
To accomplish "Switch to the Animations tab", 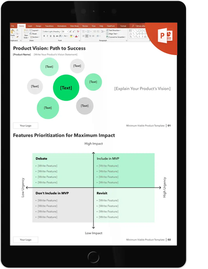I will (x=62, y=26).
